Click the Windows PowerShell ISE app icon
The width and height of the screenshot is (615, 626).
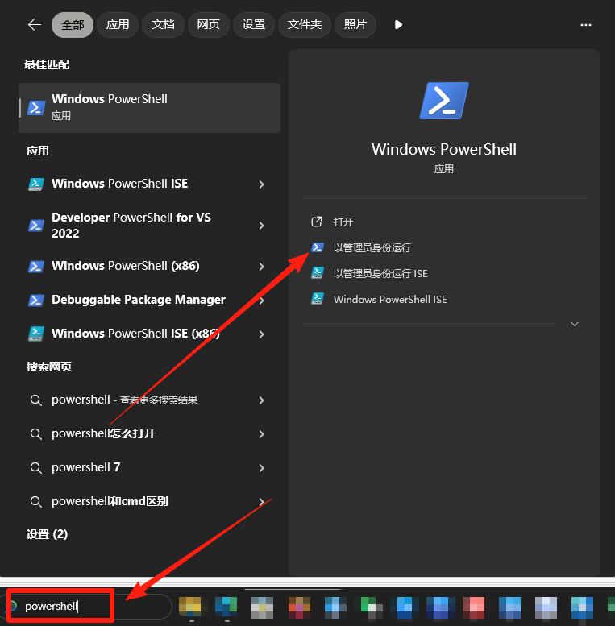36,184
